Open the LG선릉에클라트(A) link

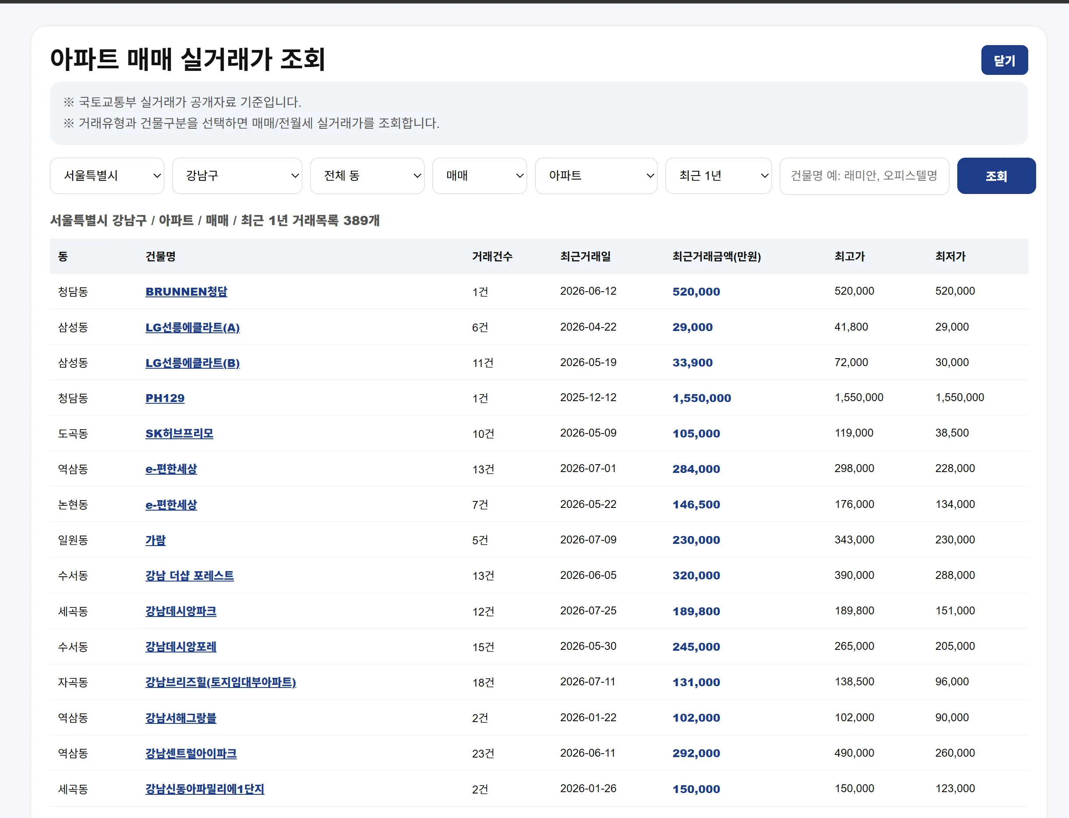(x=192, y=327)
